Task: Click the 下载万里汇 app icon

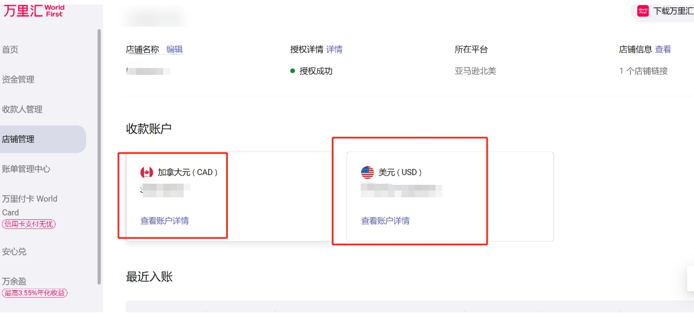Action: (x=643, y=11)
